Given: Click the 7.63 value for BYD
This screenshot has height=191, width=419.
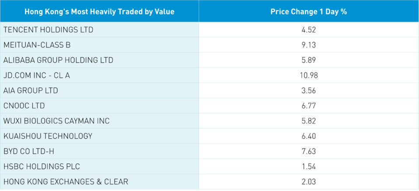Looking at the screenshot, I should coord(308,151).
